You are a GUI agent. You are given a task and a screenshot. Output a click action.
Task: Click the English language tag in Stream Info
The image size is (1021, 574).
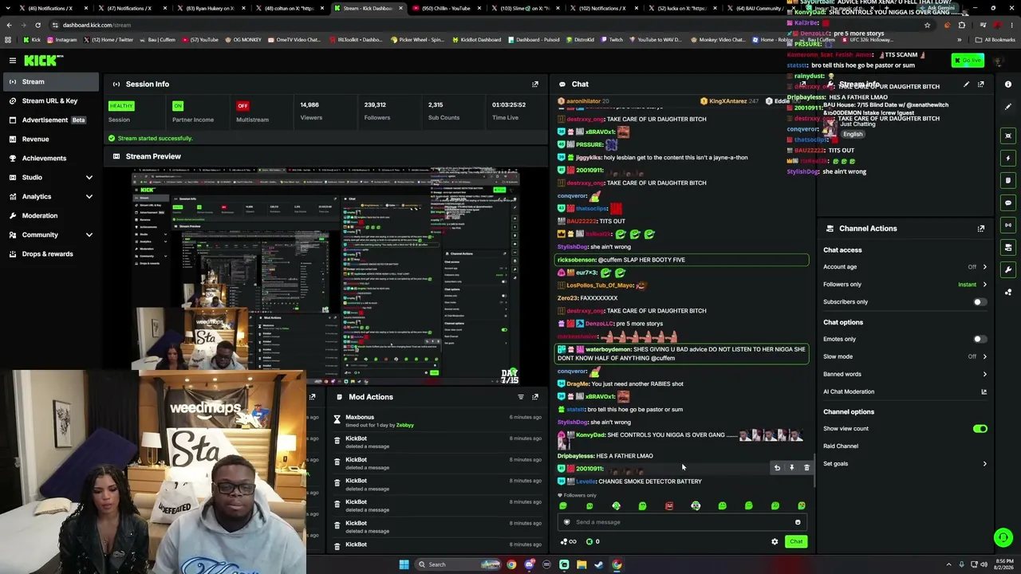853,134
